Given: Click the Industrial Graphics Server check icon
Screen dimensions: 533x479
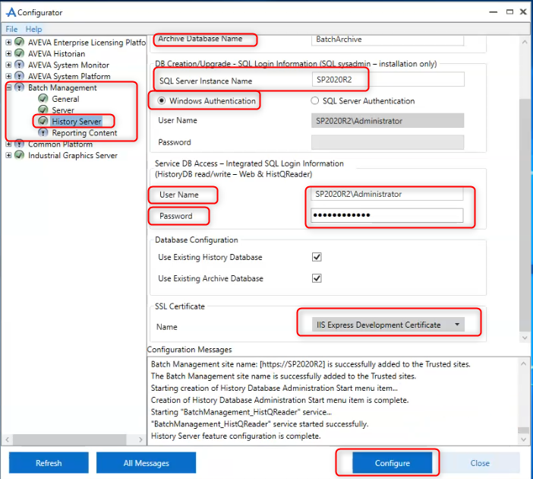Looking at the screenshot, I should (x=20, y=155).
